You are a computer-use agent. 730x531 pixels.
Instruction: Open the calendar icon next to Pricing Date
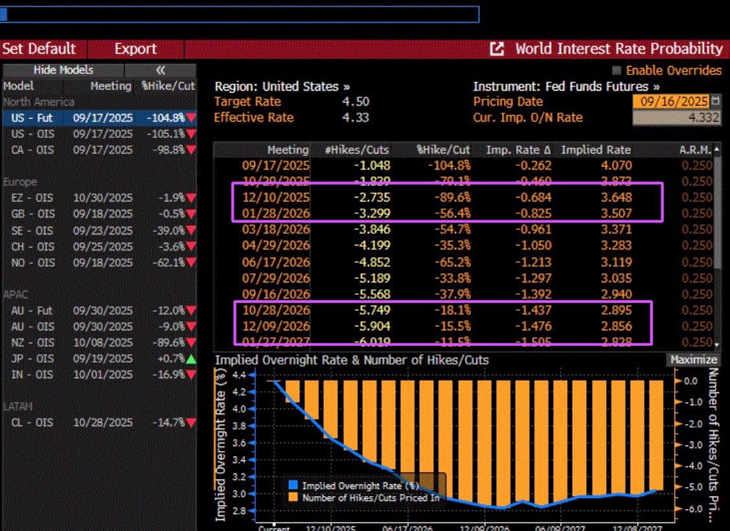point(715,102)
